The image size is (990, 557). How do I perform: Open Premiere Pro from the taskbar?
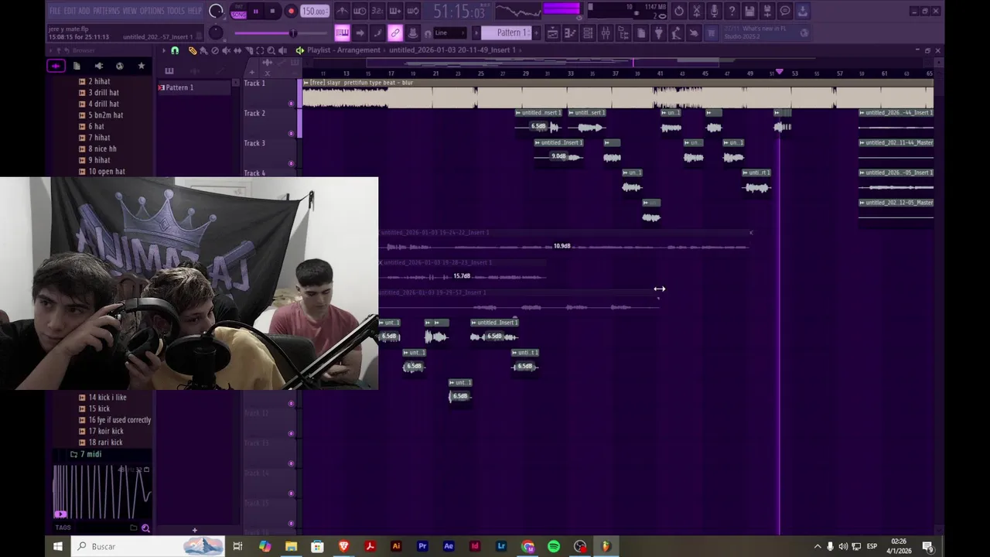422,546
